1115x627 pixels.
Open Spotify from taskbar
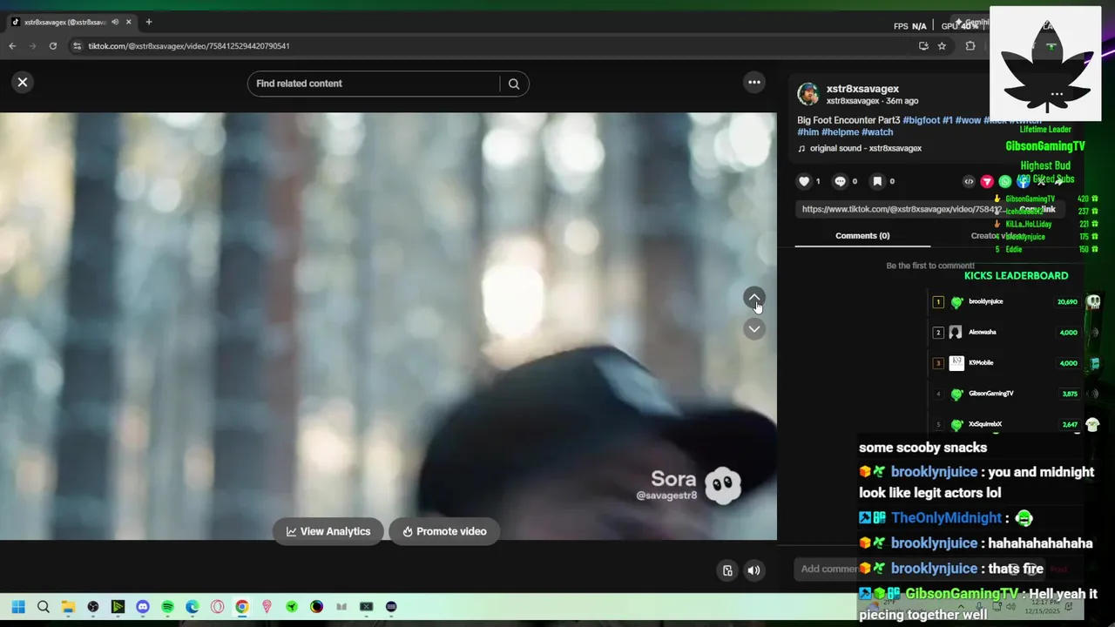click(167, 607)
